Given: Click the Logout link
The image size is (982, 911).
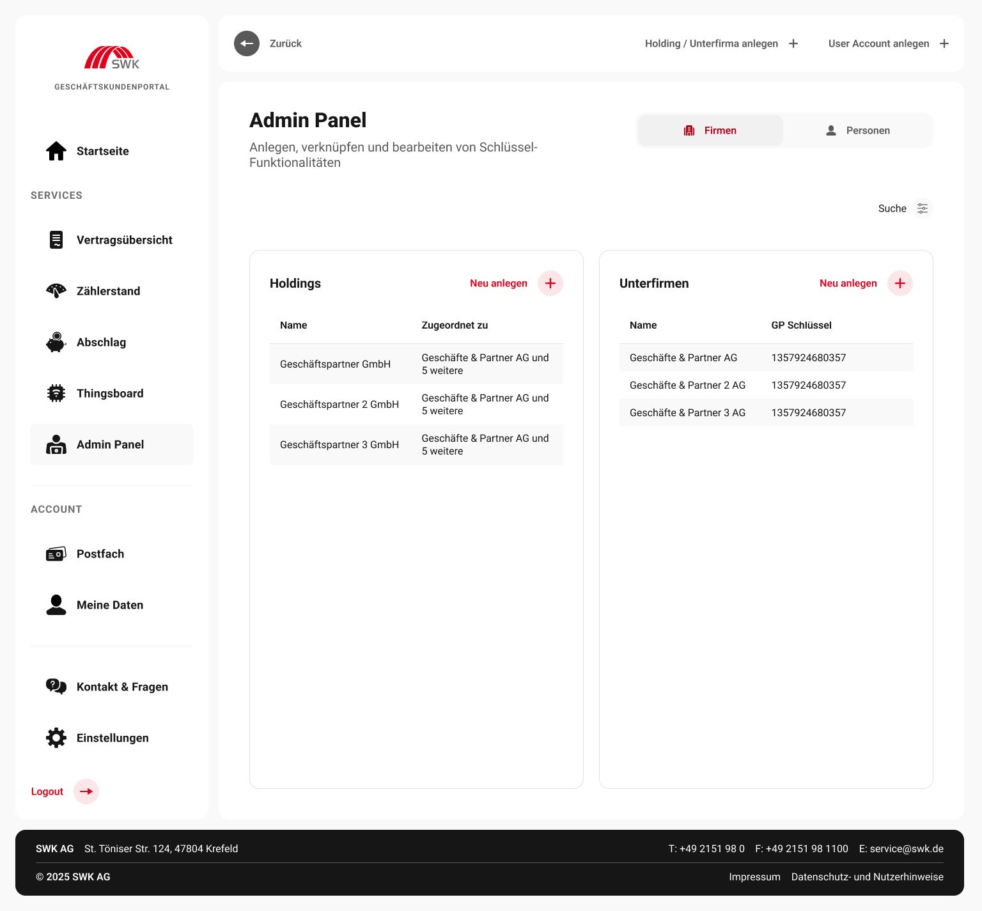Looking at the screenshot, I should coord(47,791).
